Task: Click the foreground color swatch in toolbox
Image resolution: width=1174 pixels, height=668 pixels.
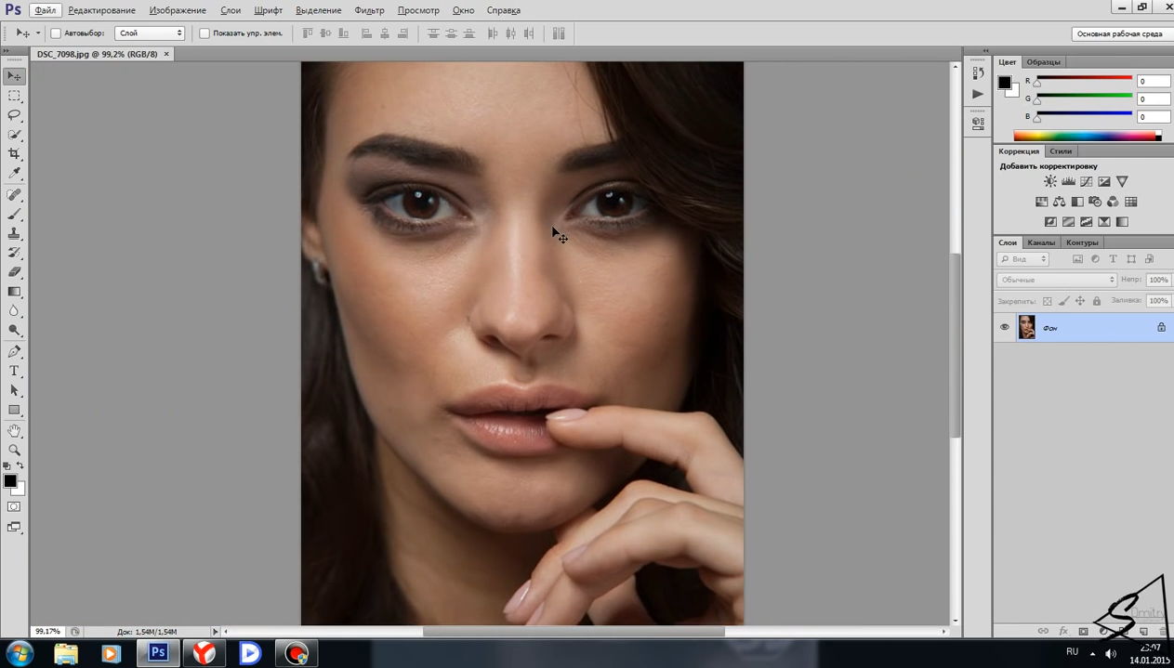Action: coord(9,480)
